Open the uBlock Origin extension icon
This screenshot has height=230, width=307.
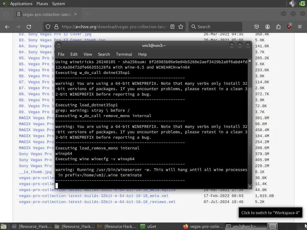[289, 26]
